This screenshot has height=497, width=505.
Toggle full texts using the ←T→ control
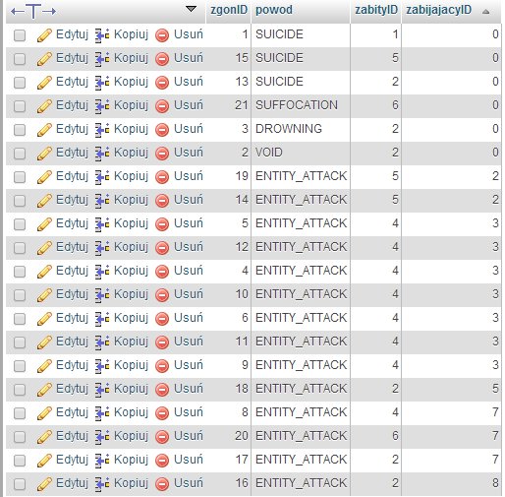(33, 12)
